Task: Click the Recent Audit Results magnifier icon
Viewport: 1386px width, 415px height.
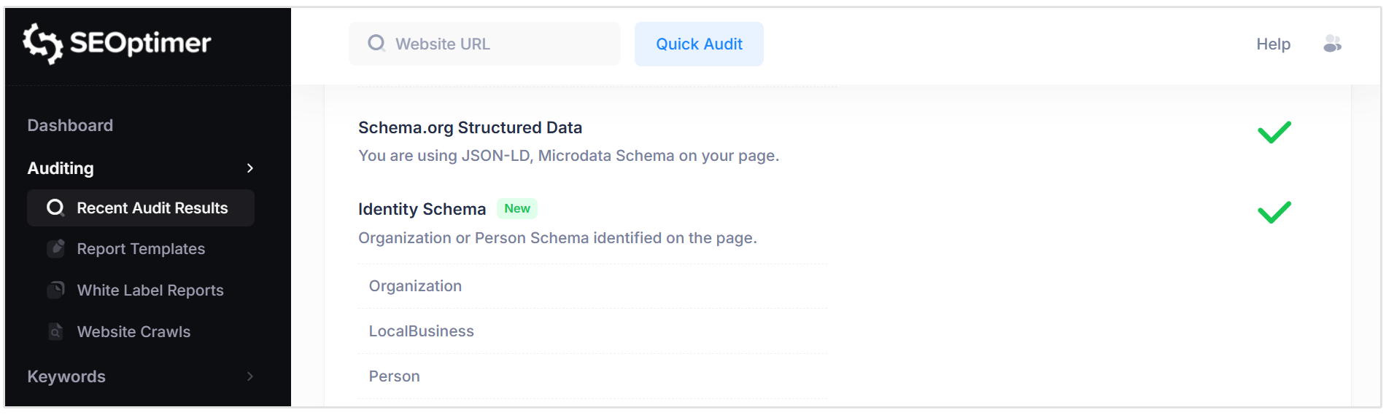Action: tap(55, 208)
